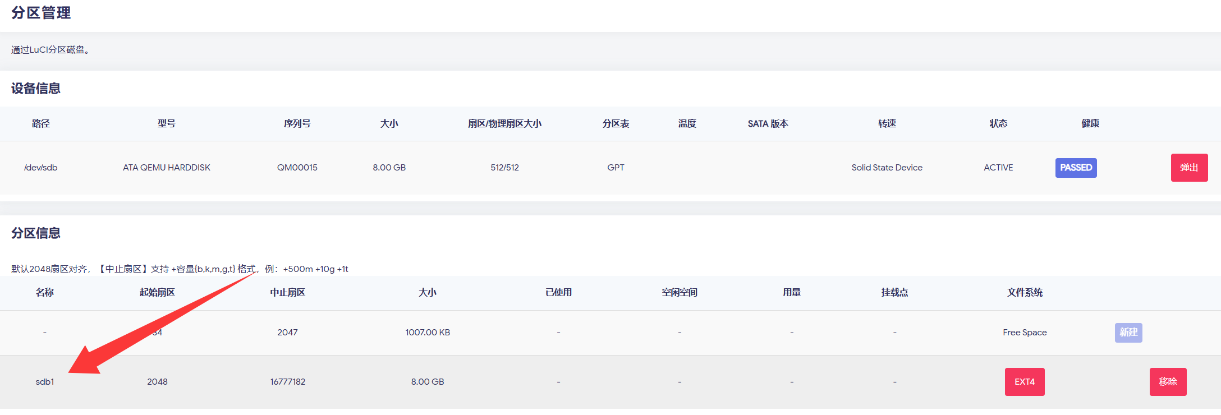Click the 分区表 column header
The image size is (1221, 415).
click(616, 123)
